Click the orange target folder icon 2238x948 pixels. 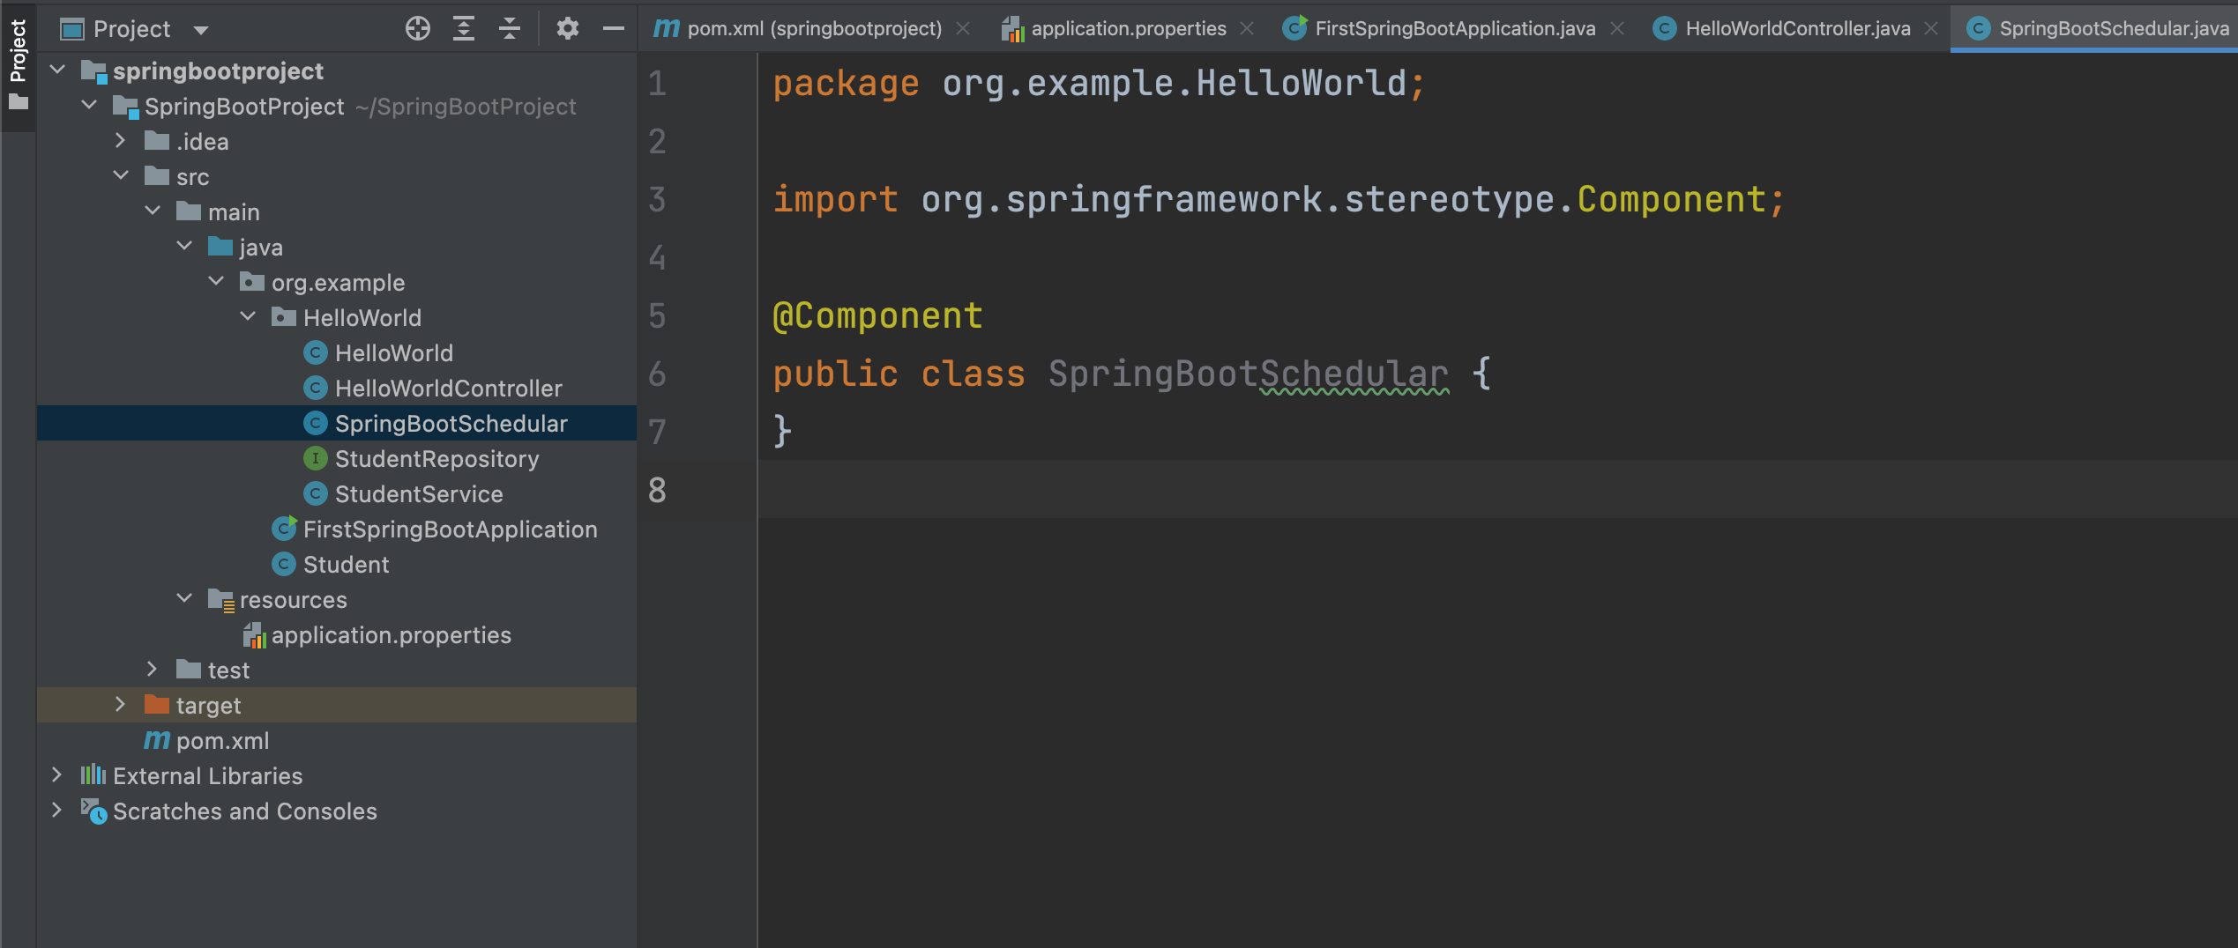coord(157,704)
